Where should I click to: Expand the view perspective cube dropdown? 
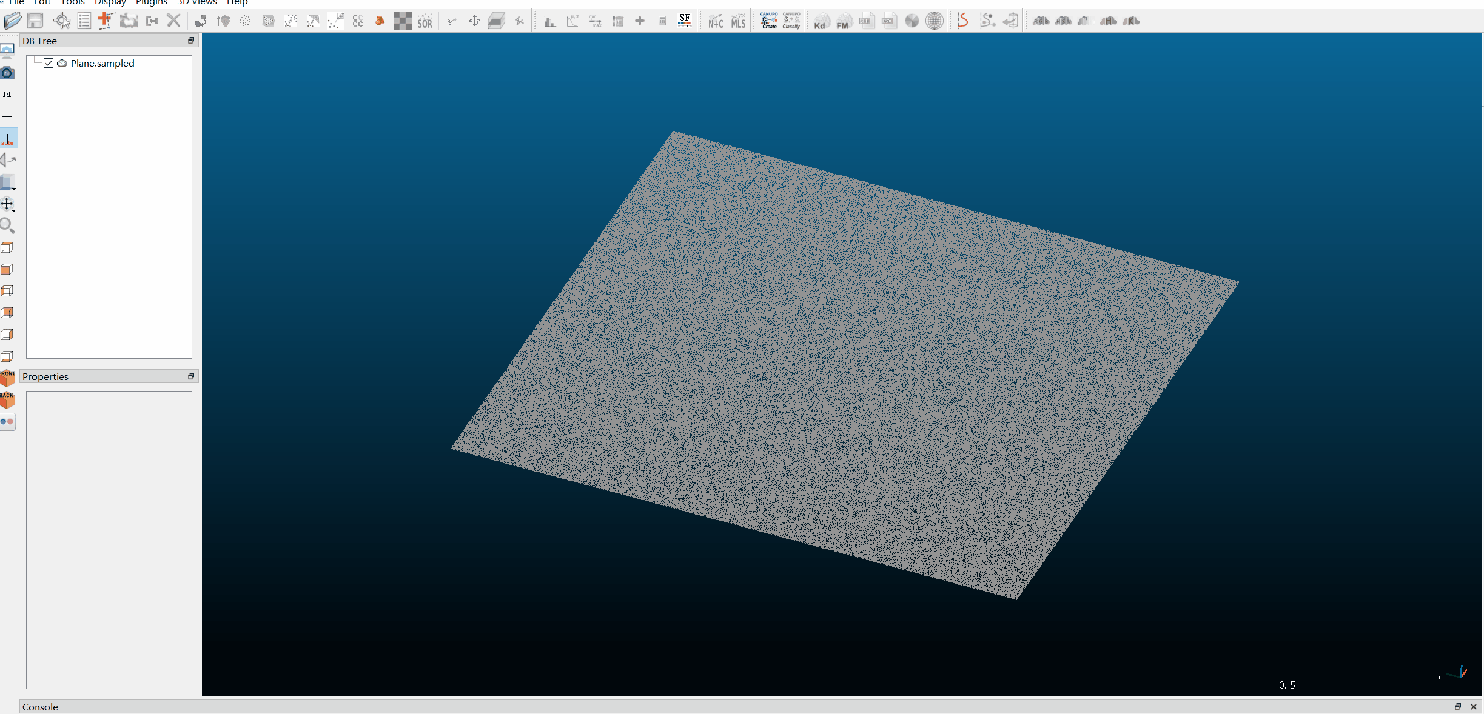point(13,189)
